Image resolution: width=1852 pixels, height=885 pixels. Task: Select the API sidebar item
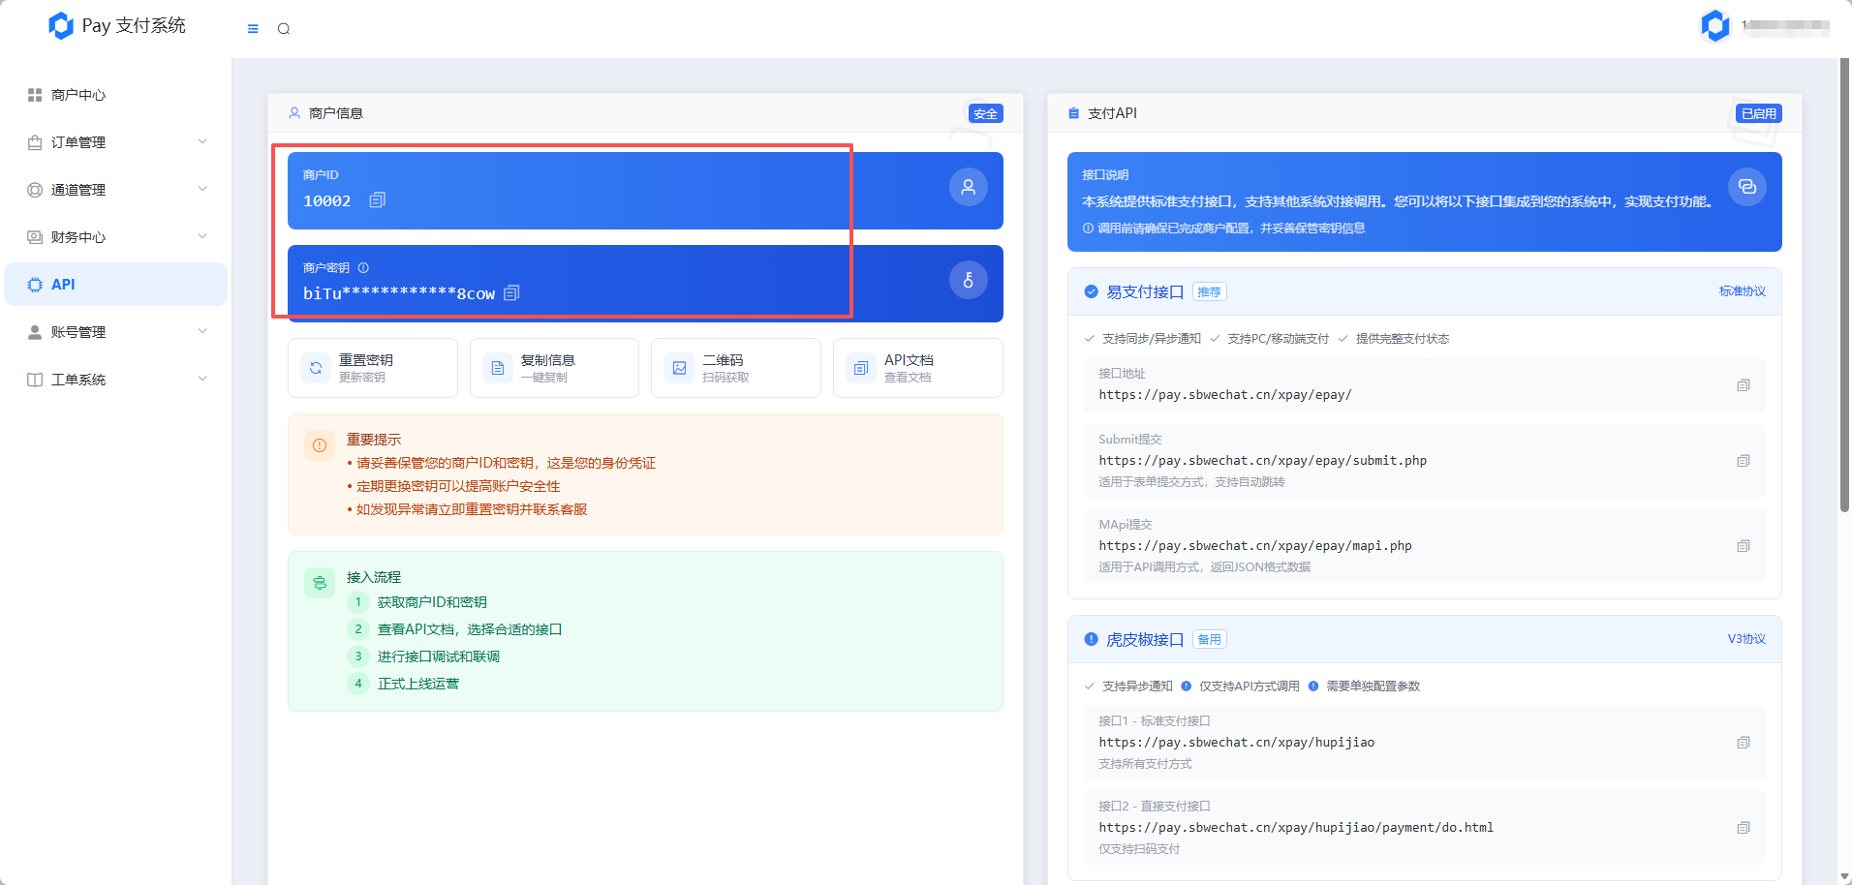[x=63, y=285]
